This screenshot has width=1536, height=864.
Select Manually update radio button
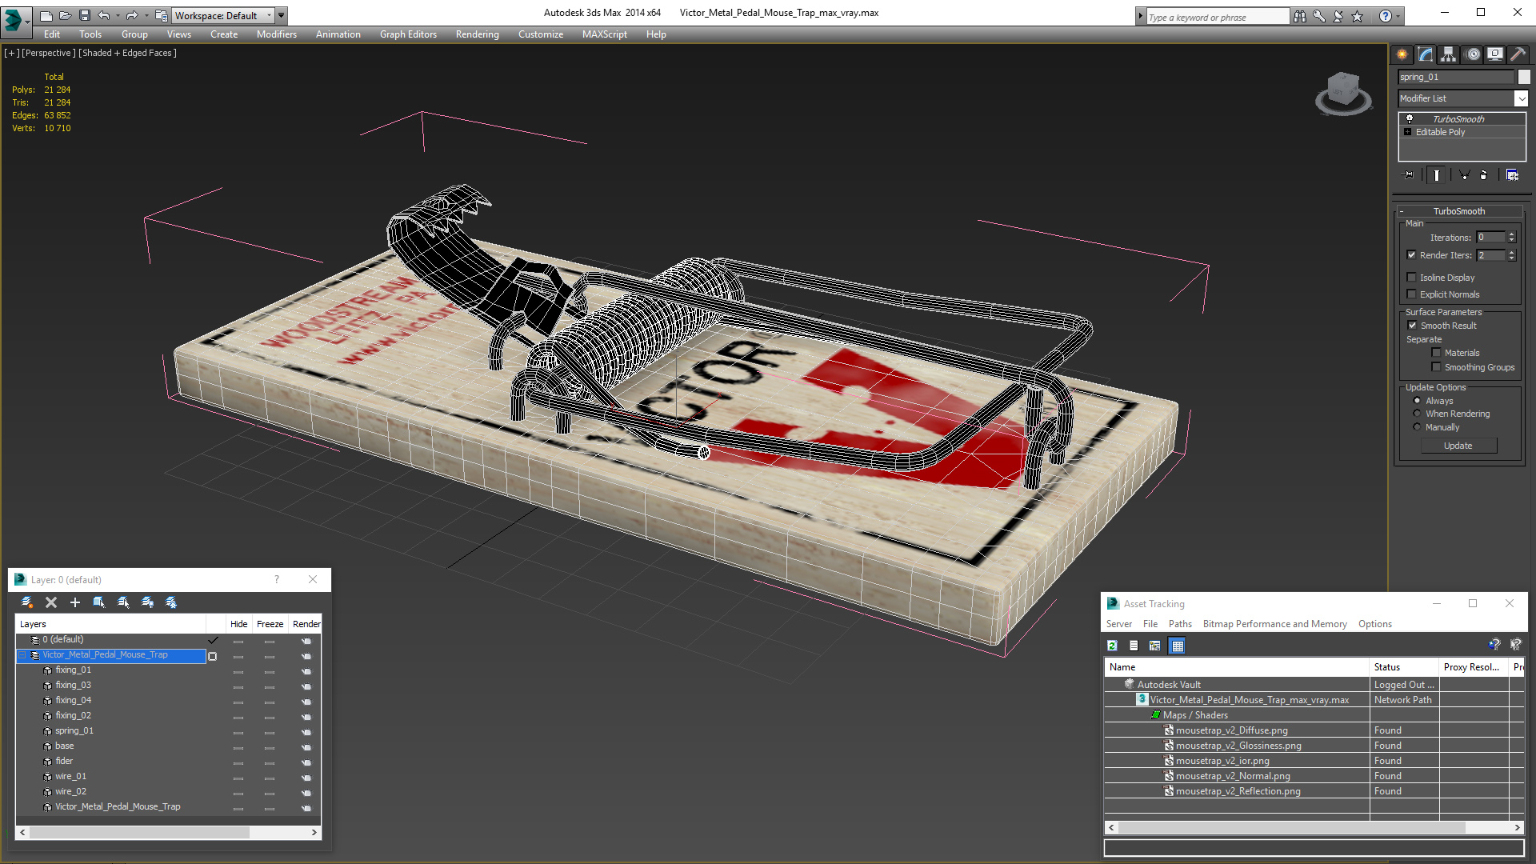[x=1417, y=427]
